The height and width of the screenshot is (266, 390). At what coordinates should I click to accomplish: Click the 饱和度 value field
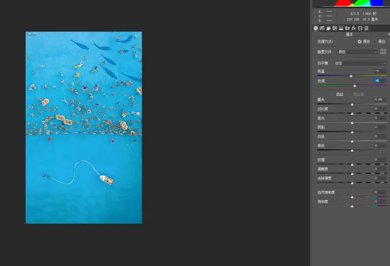point(380,202)
